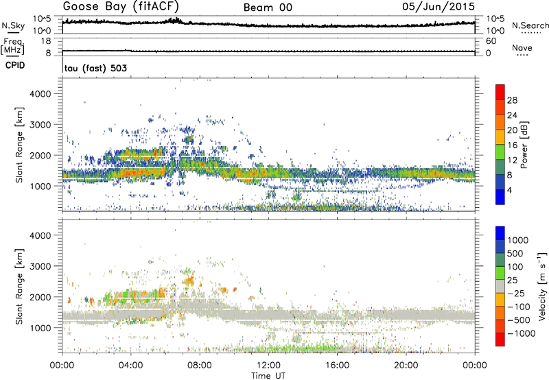Click the '1000' tick on the velocity colorbar

(518, 240)
